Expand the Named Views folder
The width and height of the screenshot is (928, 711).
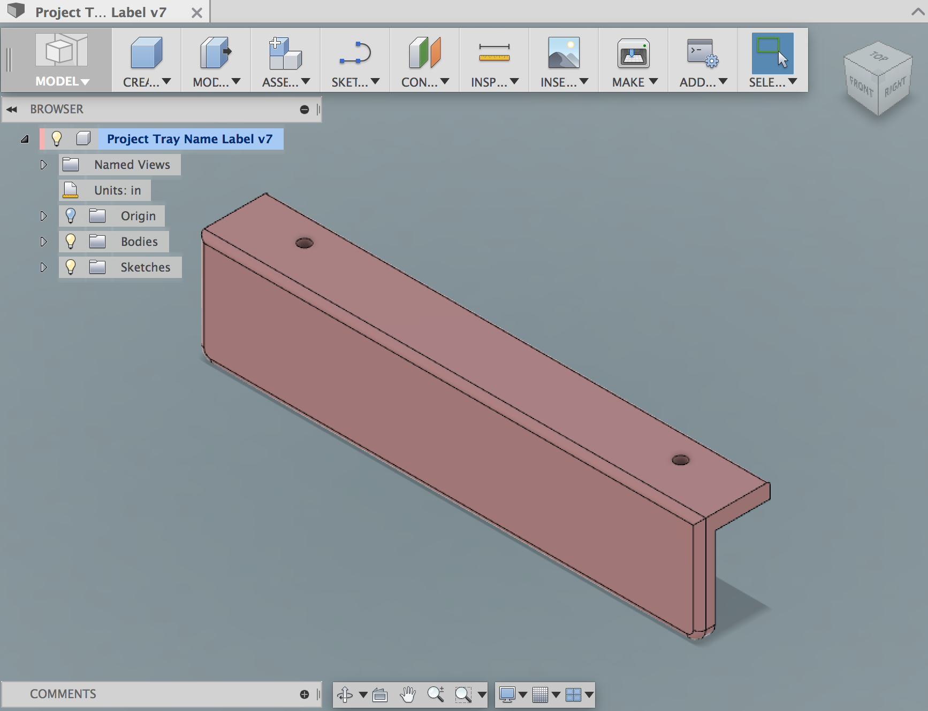pyautogui.click(x=43, y=165)
